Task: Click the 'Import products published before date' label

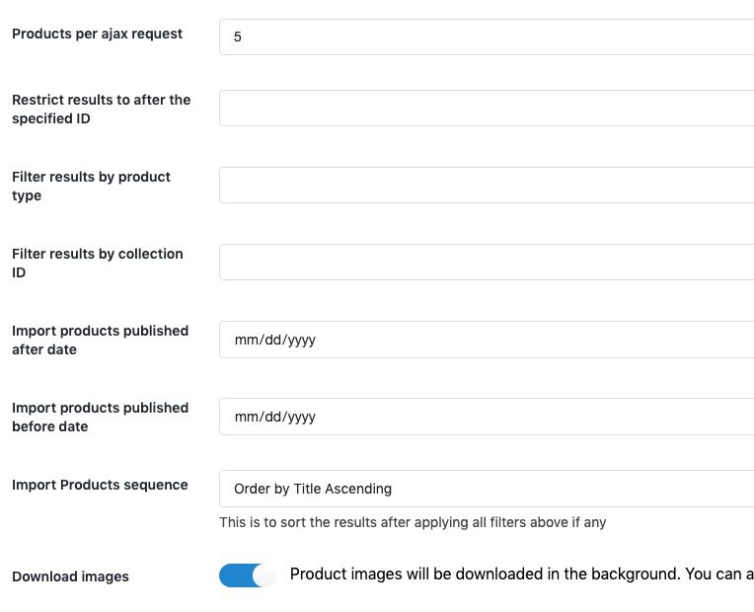Action: [x=100, y=417]
